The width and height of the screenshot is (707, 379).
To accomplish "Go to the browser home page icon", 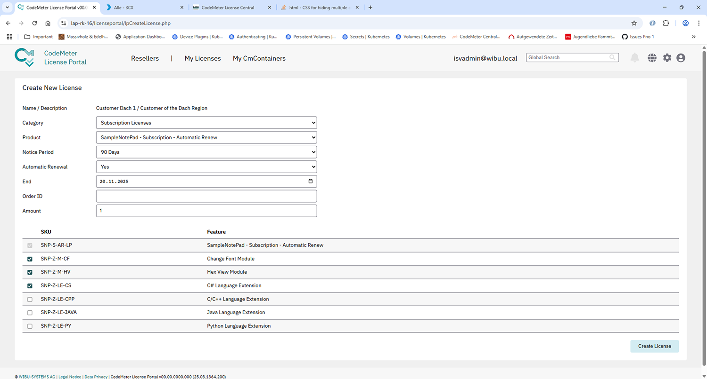I will 48,23.
